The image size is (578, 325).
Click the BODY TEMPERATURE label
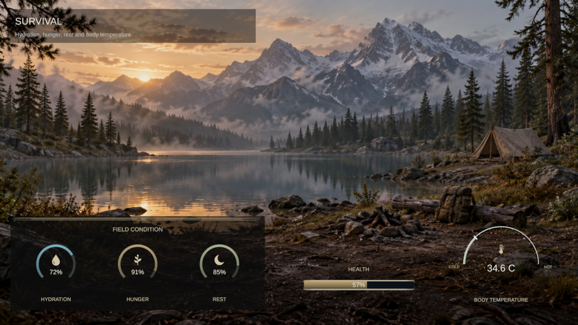(x=501, y=299)
